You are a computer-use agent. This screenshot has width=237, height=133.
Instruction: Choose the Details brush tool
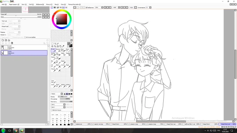(x=63, y=62)
